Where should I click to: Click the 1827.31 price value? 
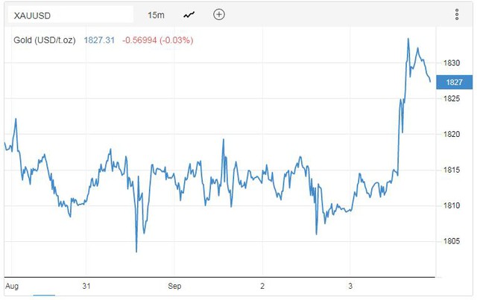[x=99, y=40]
